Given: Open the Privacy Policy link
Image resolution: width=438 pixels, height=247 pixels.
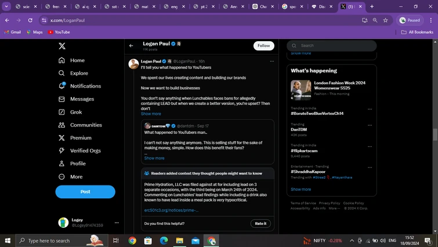Looking at the screenshot, I should tap(330, 203).
